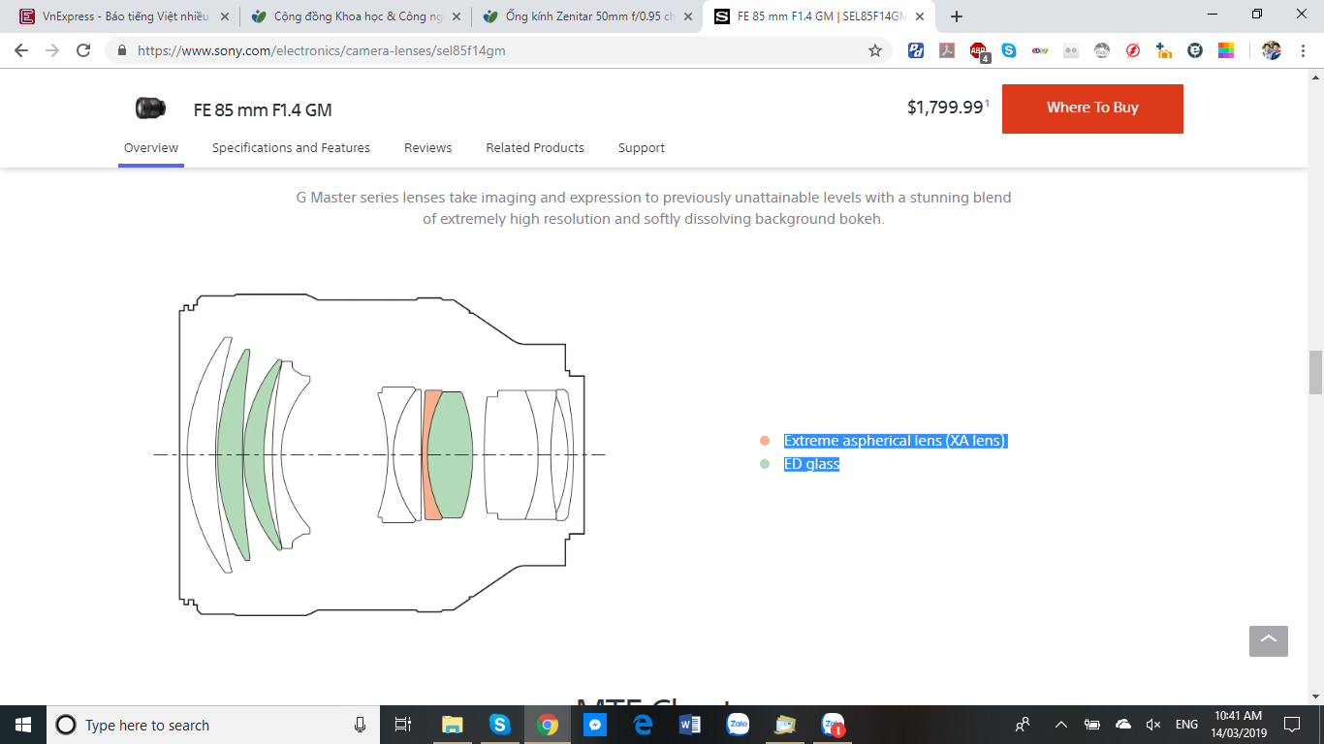Close the Cộng đồng Khoa học tab
The height and width of the screenshot is (744, 1324).
tap(457, 16)
